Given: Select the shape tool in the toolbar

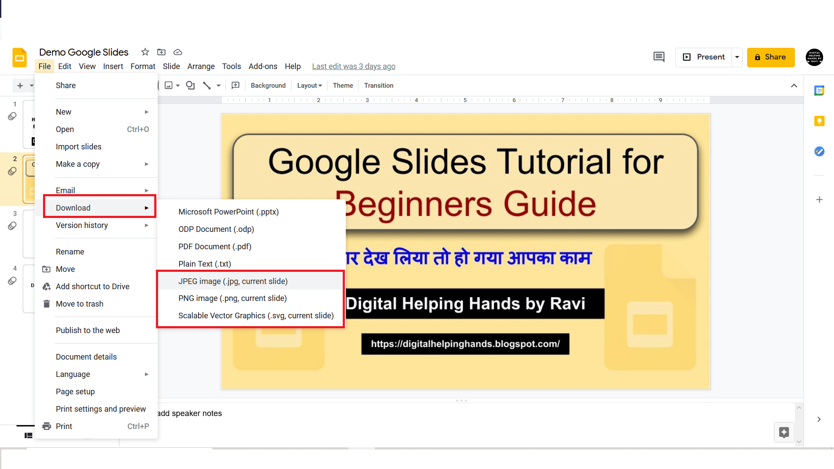Looking at the screenshot, I should click(x=190, y=86).
